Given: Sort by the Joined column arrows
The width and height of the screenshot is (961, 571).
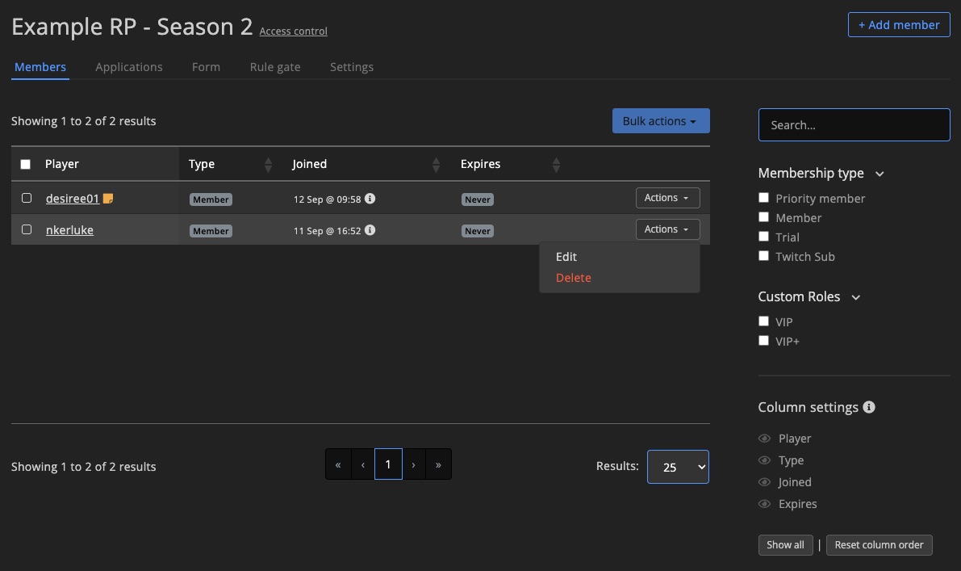Looking at the screenshot, I should click(x=436, y=165).
